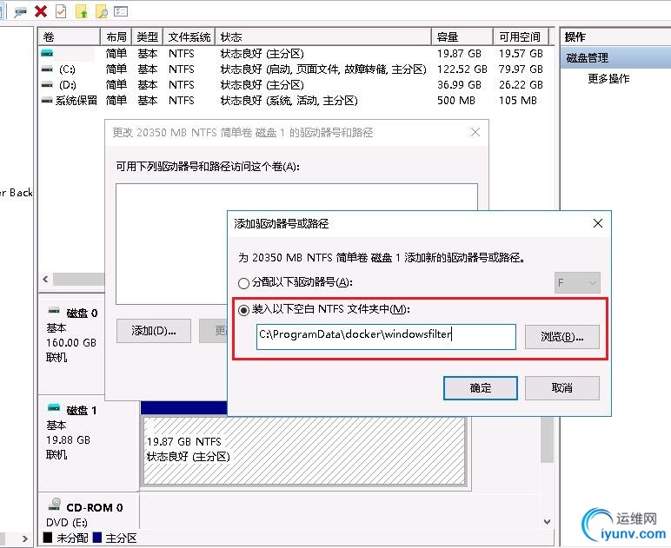Click the DVD (E:) label
This screenshot has width=671, height=548.
(67, 522)
